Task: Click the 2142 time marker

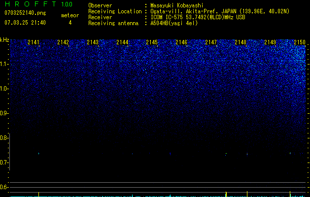Action: (63, 42)
